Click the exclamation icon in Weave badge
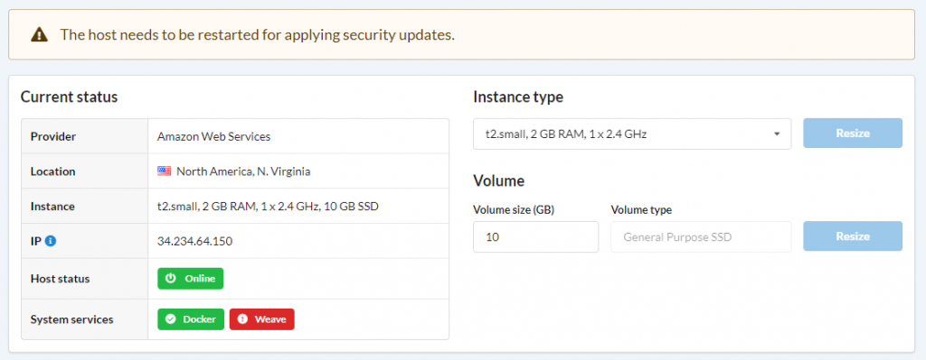Screen dimensions: 926x360 242,319
